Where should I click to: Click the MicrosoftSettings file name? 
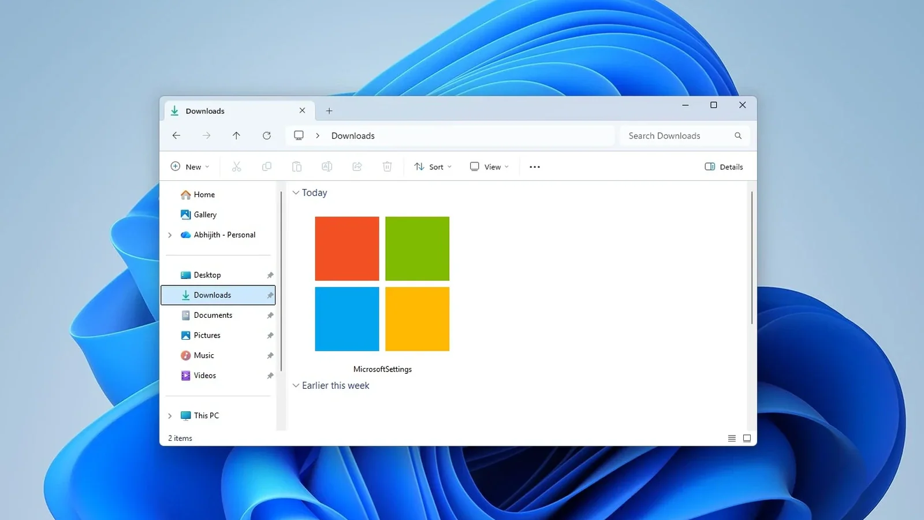coord(382,369)
